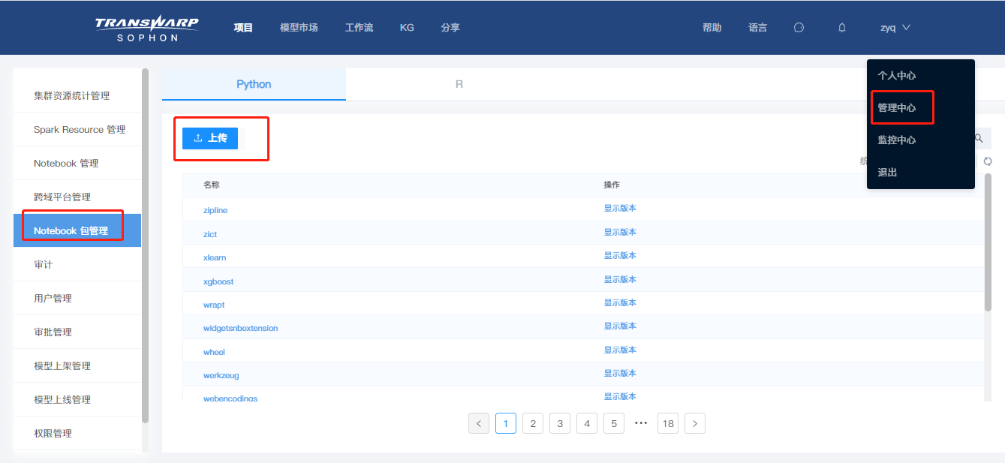
Task: Click the refresh icon near the package list
Action: tap(988, 161)
